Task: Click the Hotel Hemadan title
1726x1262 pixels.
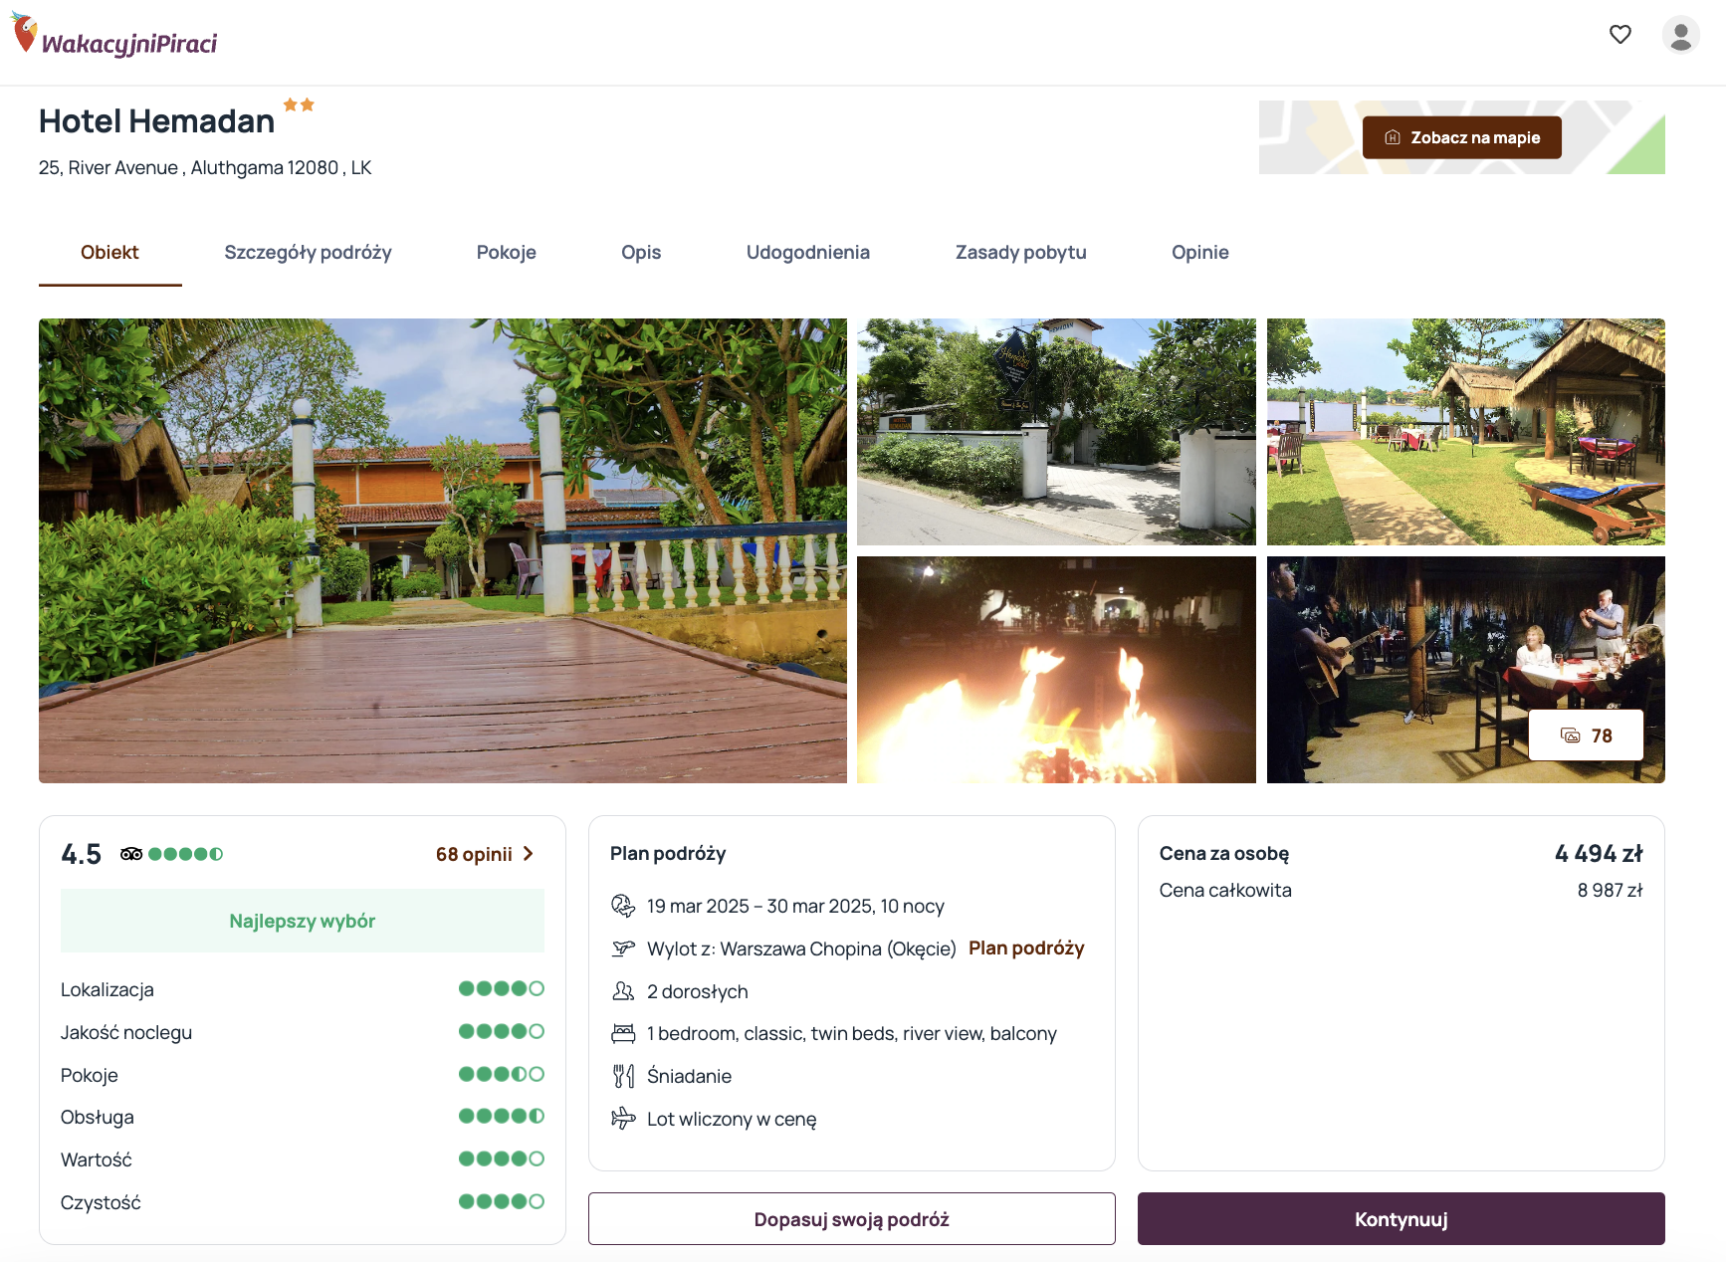Action: pyautogui.click(x=156, y=121)
